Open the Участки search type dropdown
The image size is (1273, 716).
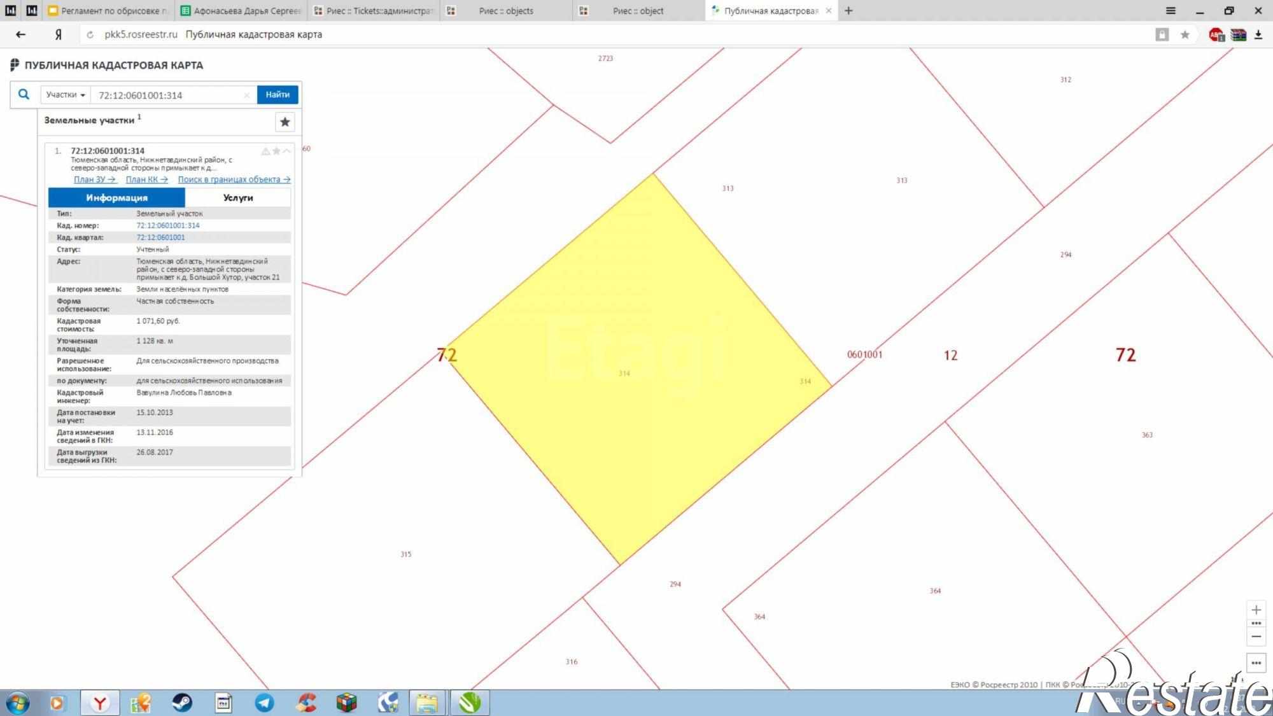coord(66,95)
